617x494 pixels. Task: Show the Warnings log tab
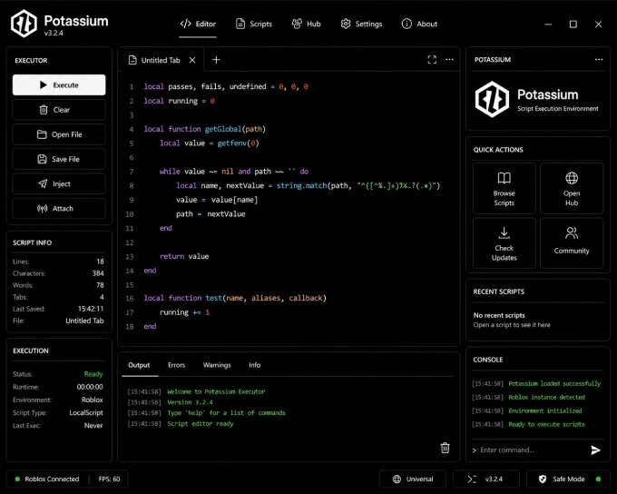pos(217,365)
